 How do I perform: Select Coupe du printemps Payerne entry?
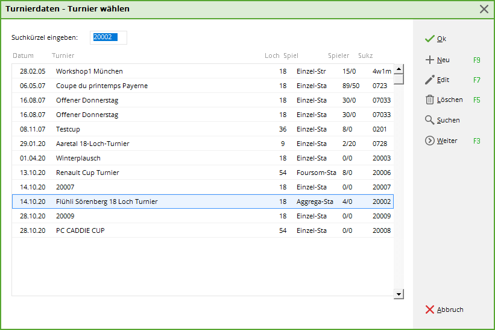(x=101, y=86)
